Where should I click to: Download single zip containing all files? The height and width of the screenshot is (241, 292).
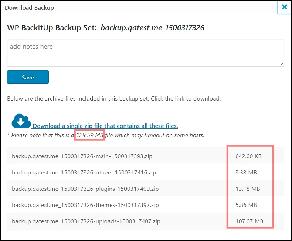point(105,126)
